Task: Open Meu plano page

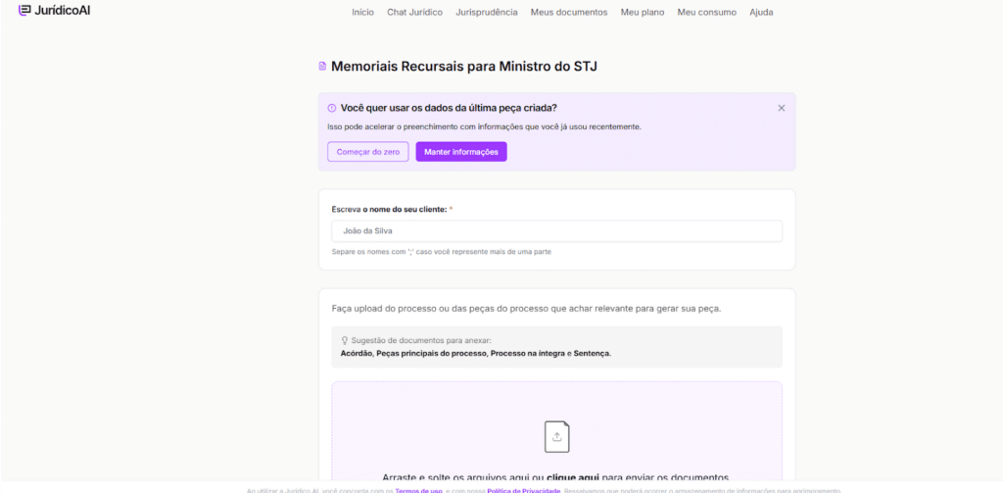Action: pos(643,12)
